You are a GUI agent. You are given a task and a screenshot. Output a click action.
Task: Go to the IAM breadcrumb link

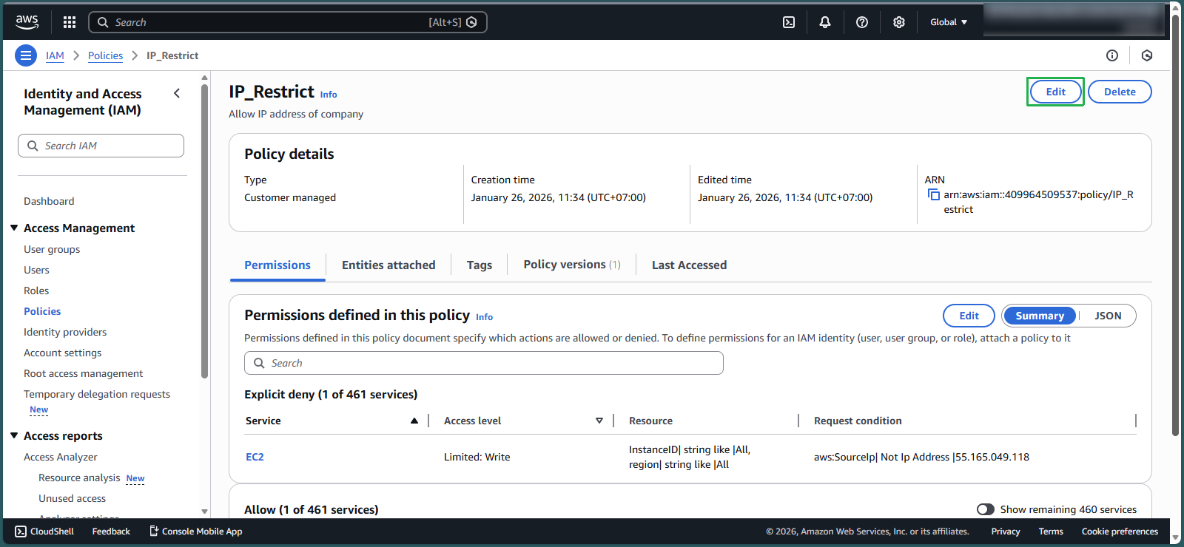pyautogui.click(x=55, y=55)
